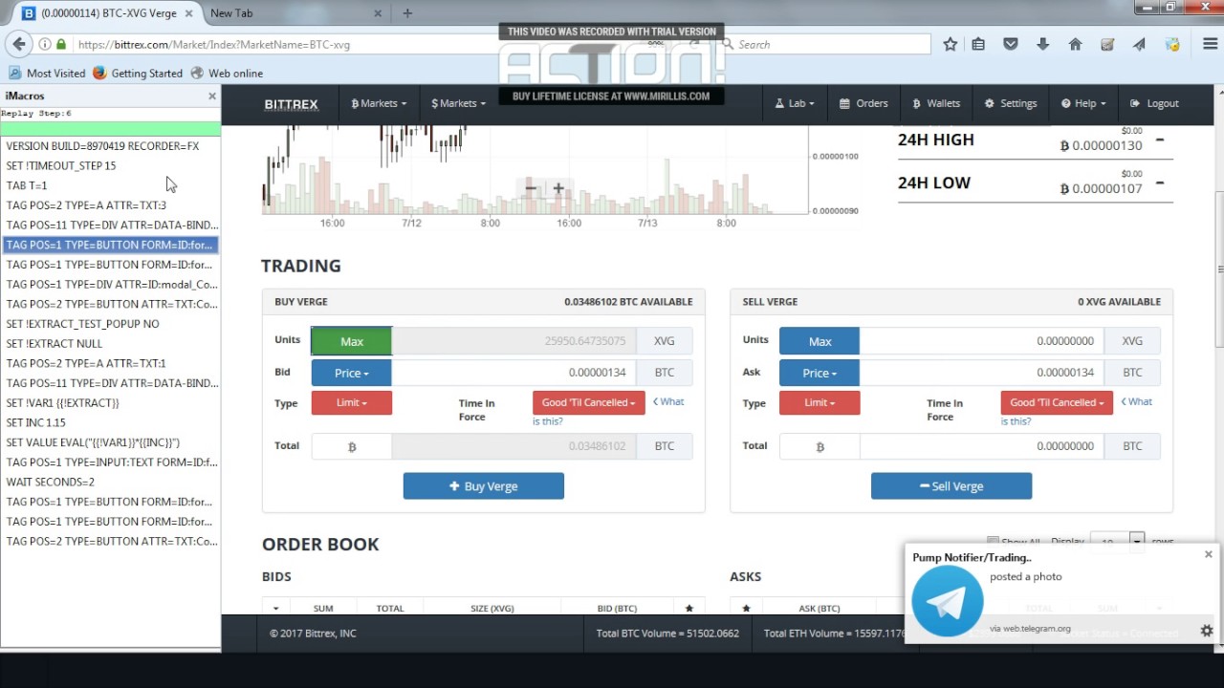Open the colorful key add-on icon
The width and height of the screenshot is (1224, 688).
click(x=1172, y=44)
